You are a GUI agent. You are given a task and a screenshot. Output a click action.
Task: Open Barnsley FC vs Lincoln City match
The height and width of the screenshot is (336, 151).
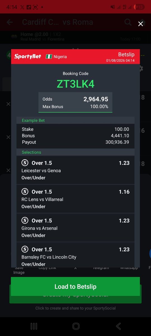click(x=49, y=257)
